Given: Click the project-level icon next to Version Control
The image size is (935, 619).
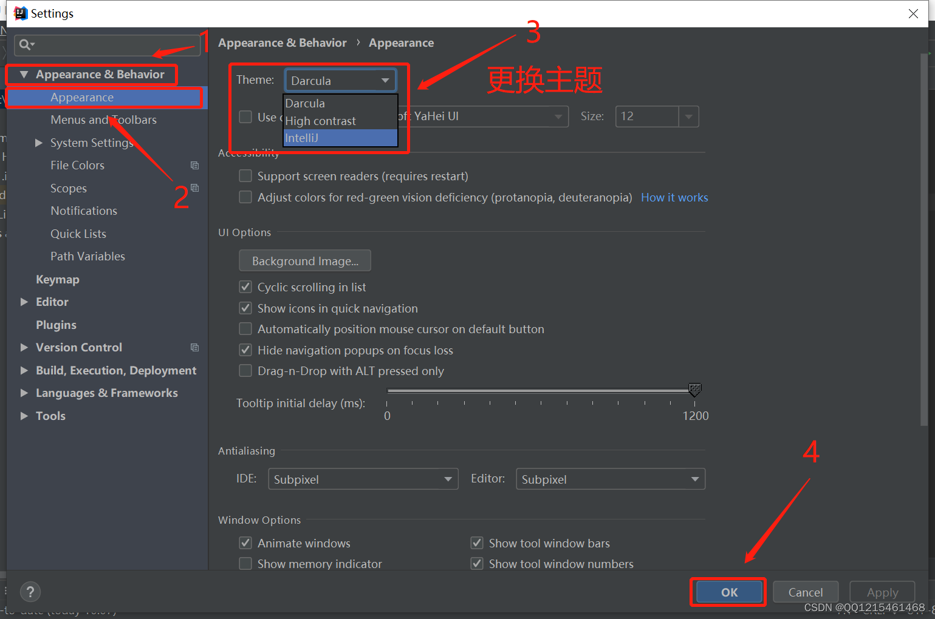Looking at the screenshot, I should pos(194,348).
